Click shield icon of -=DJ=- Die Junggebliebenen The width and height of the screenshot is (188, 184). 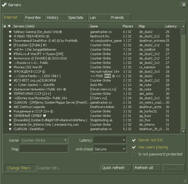(x=10, y=49)
